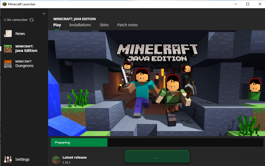Maximize the Minecraft Launcher window
Image resolution: width=265 pixels, height=166 pixels.
[x=248, y=4]
